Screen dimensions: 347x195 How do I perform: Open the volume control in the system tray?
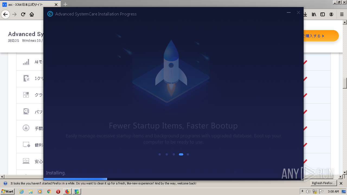[x=308, y=191]
